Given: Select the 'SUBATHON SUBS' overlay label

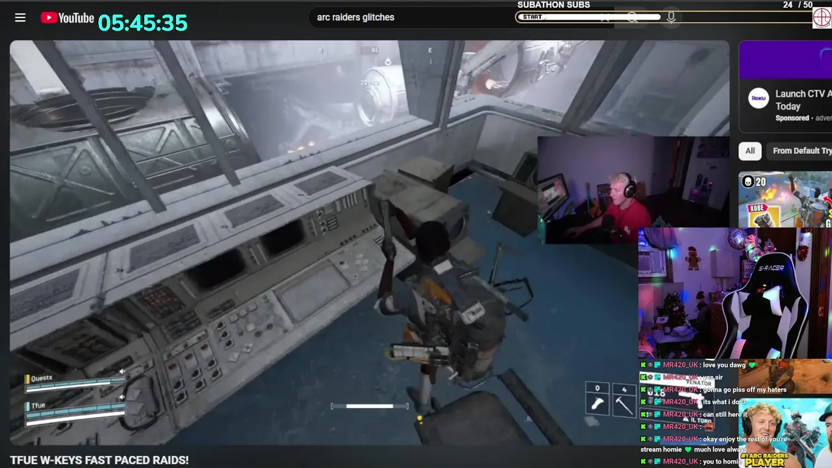Looking at the screenshot, I should pos(554,5).
